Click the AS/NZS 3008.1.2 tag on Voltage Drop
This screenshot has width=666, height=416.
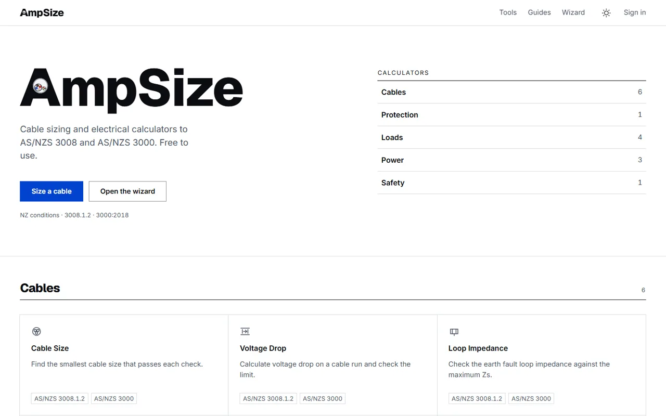pos(268,399)
